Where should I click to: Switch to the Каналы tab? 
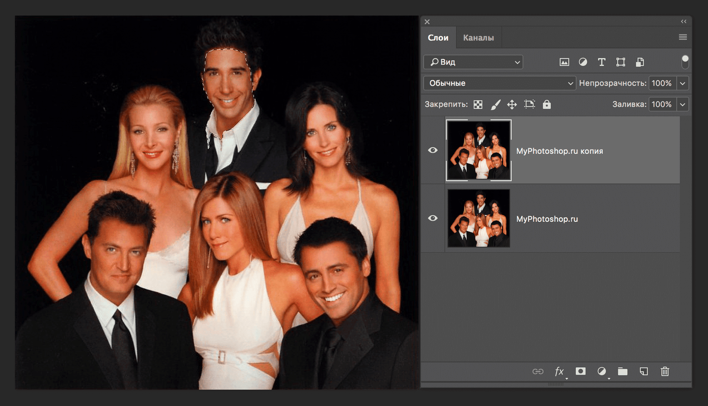478,38
